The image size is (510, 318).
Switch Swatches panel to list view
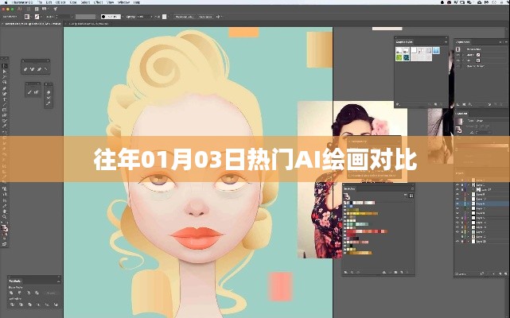[405, 196]
